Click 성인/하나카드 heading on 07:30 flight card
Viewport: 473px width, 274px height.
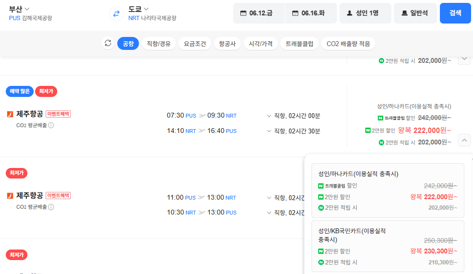pos(414,106)
